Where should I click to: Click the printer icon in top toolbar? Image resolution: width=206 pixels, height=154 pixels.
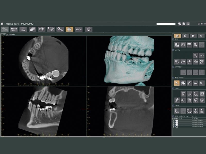point(41,29)
